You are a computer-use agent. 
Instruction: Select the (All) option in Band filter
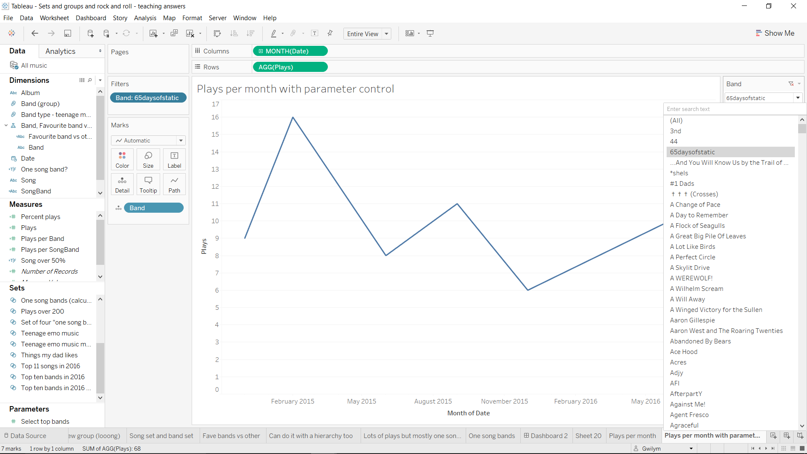tap(676, 121)
